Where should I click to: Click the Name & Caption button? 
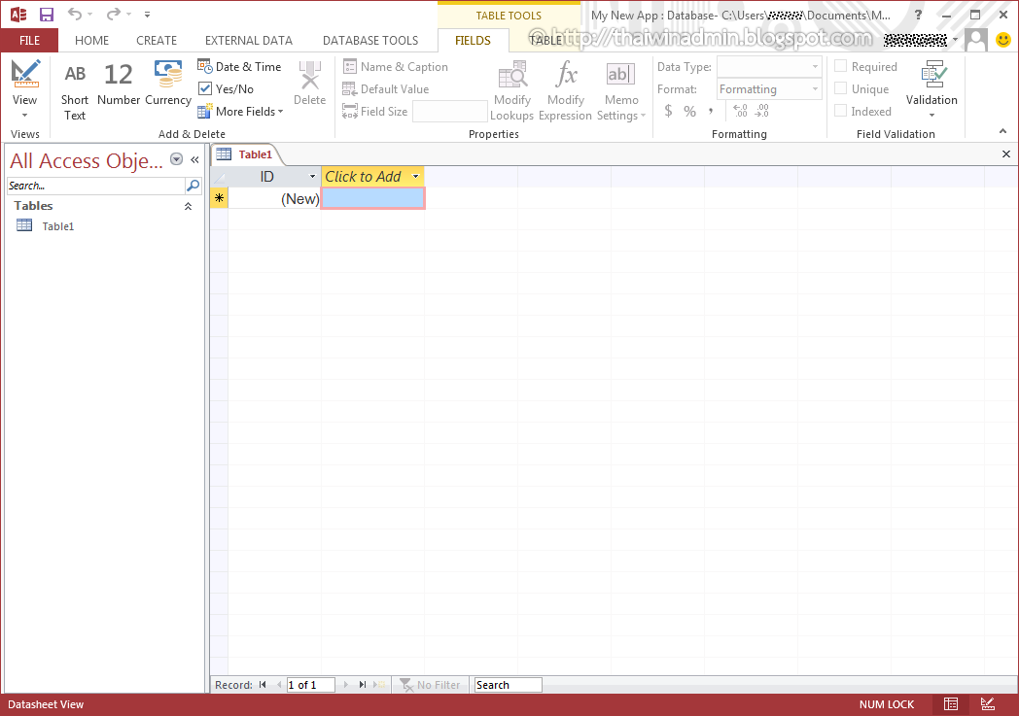click(x=396, y=66)
